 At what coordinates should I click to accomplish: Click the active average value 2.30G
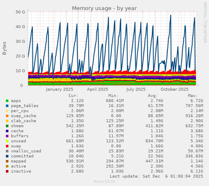(157, 166)
